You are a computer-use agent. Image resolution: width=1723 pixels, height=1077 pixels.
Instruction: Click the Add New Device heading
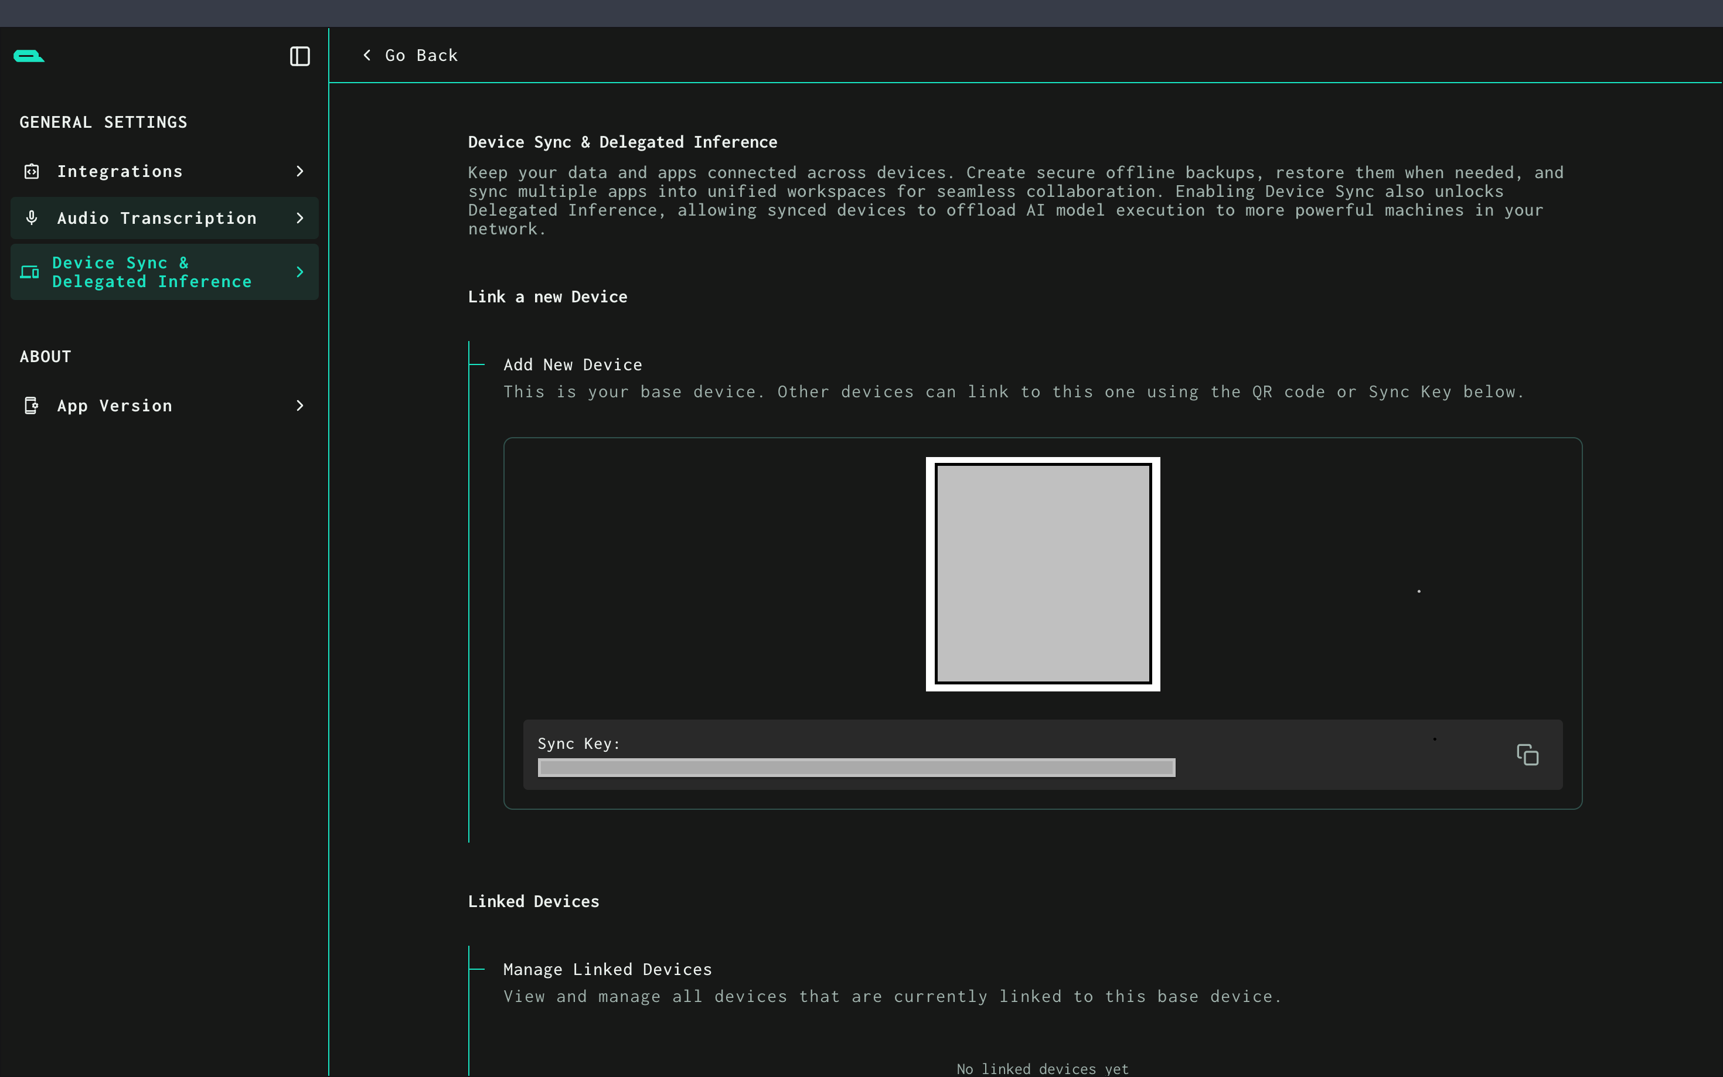pos(573,364)
